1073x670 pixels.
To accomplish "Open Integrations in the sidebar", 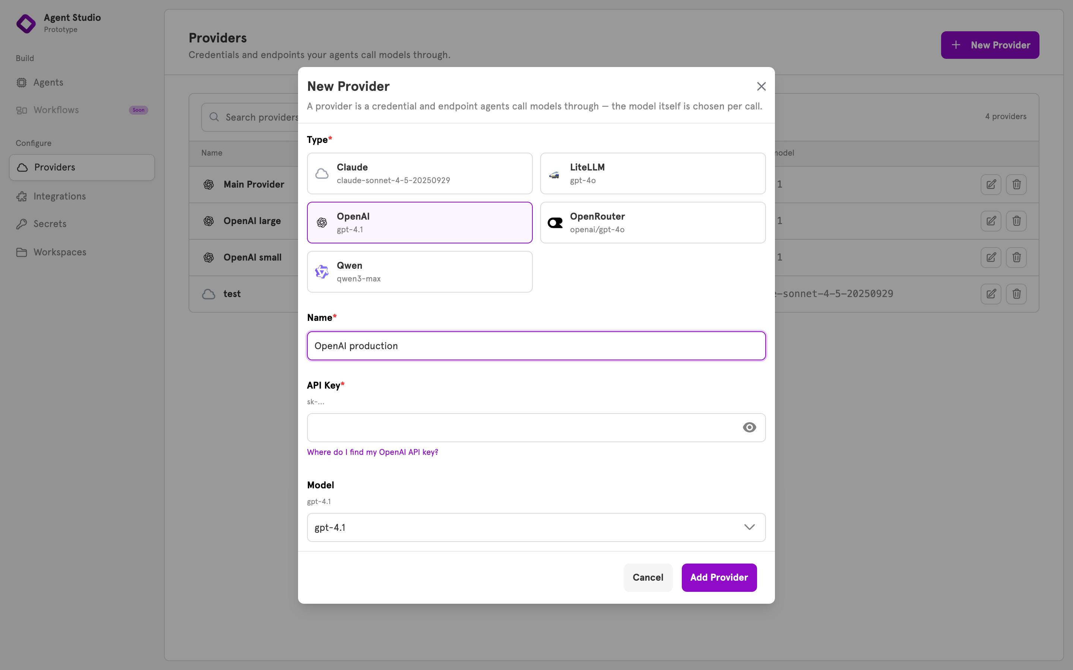I will click(x=82, y=196).
